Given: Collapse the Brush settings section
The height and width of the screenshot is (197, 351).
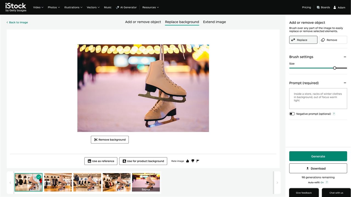Looking at the screenshot, I should [345, 57].
